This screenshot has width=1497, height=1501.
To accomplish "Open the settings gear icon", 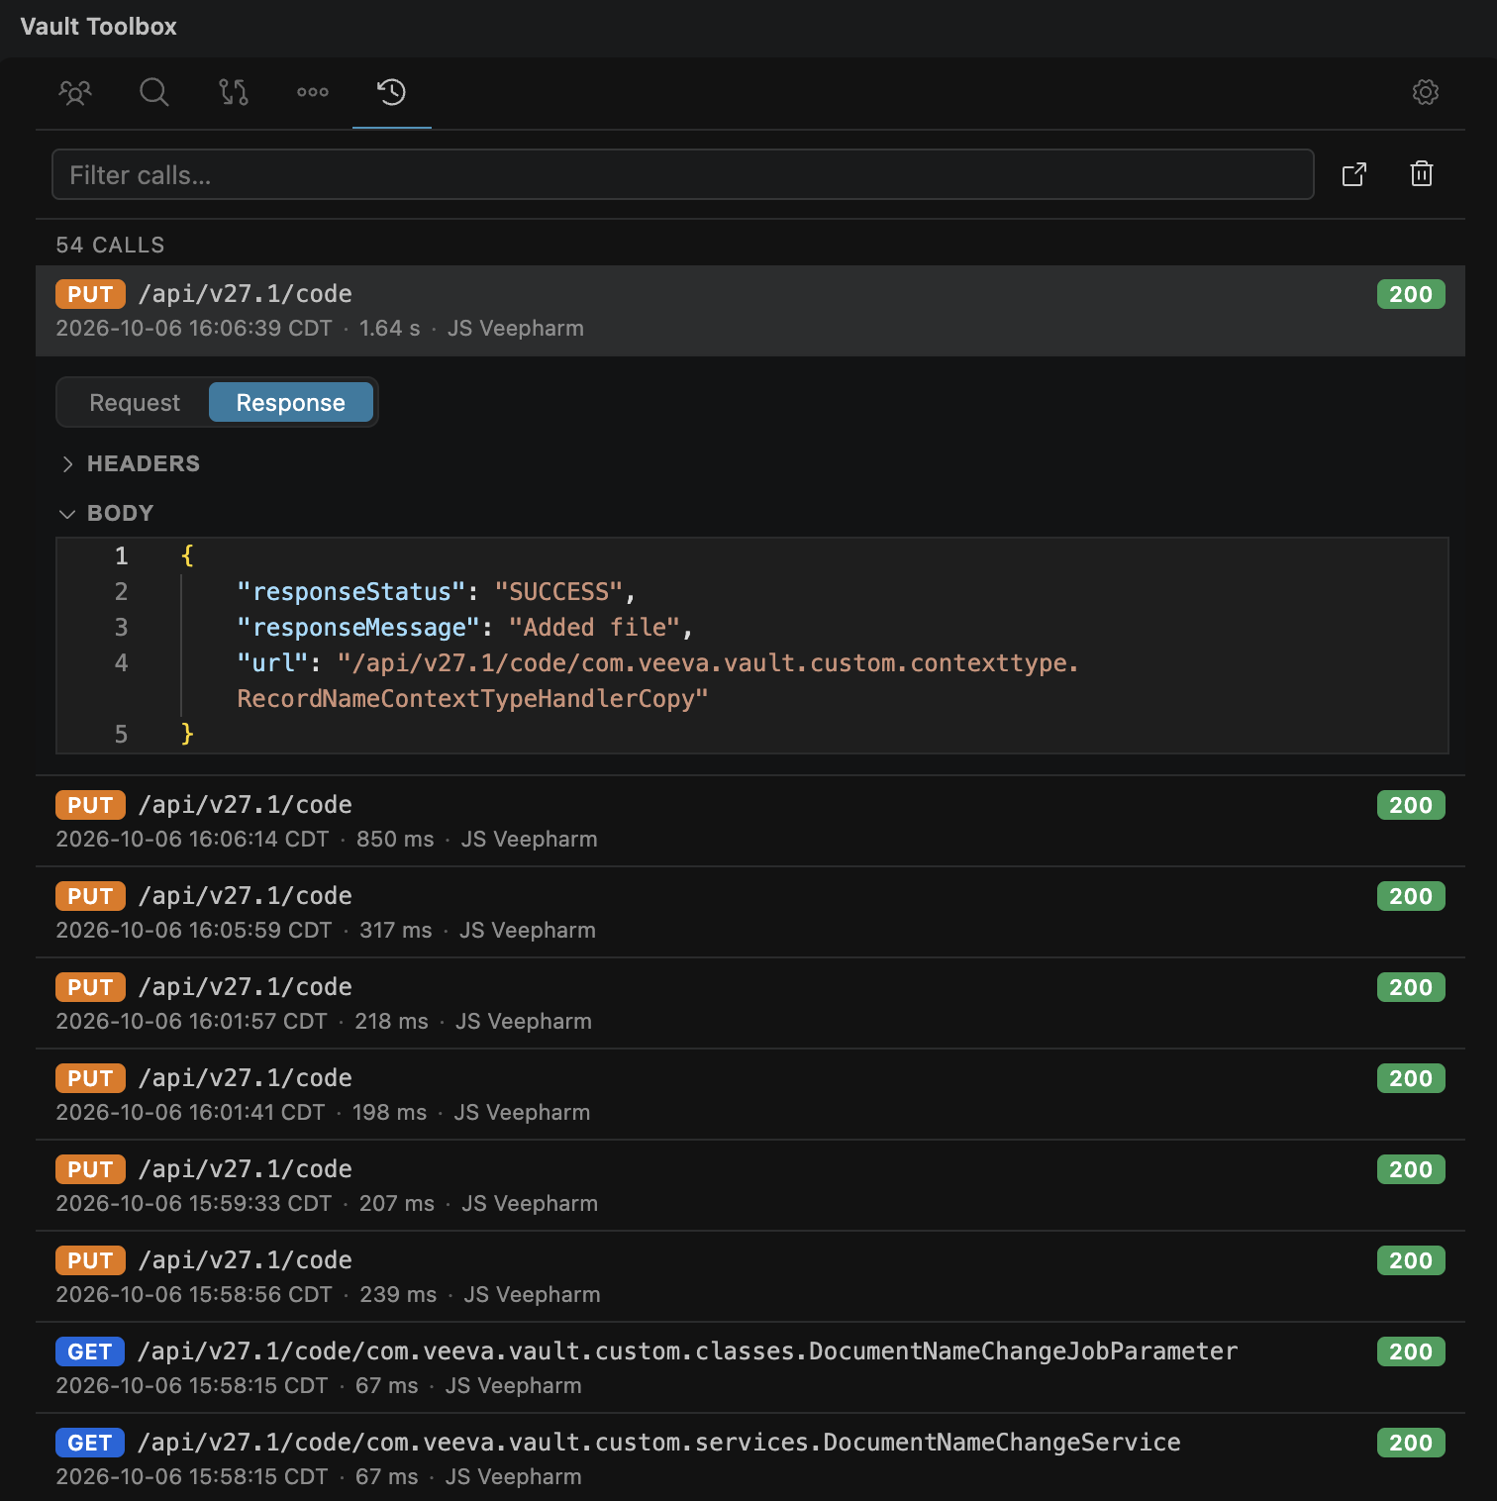I will click(x=1426, y=92).
